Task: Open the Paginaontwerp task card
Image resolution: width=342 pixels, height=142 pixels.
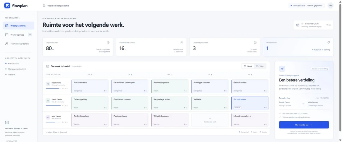Action: (130, 120)
